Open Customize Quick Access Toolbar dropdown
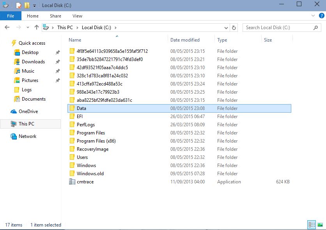326x230 pixels. coord(34,6)
